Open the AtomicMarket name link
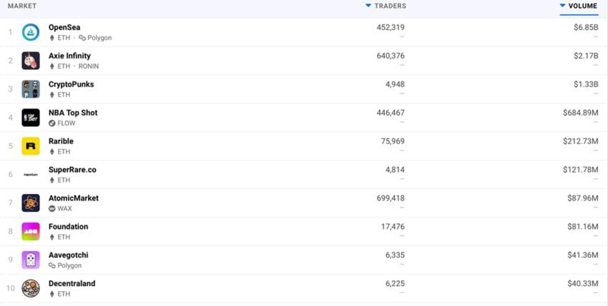 73,198
